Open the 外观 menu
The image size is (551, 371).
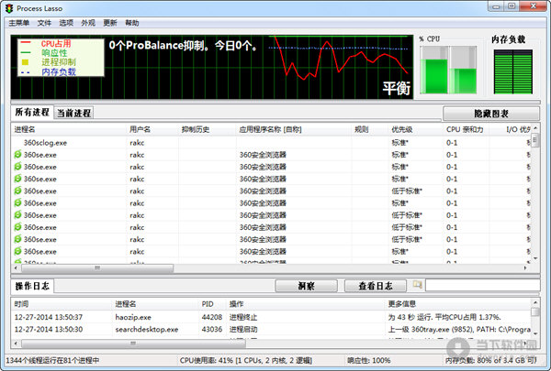click(x=88, y=23)
